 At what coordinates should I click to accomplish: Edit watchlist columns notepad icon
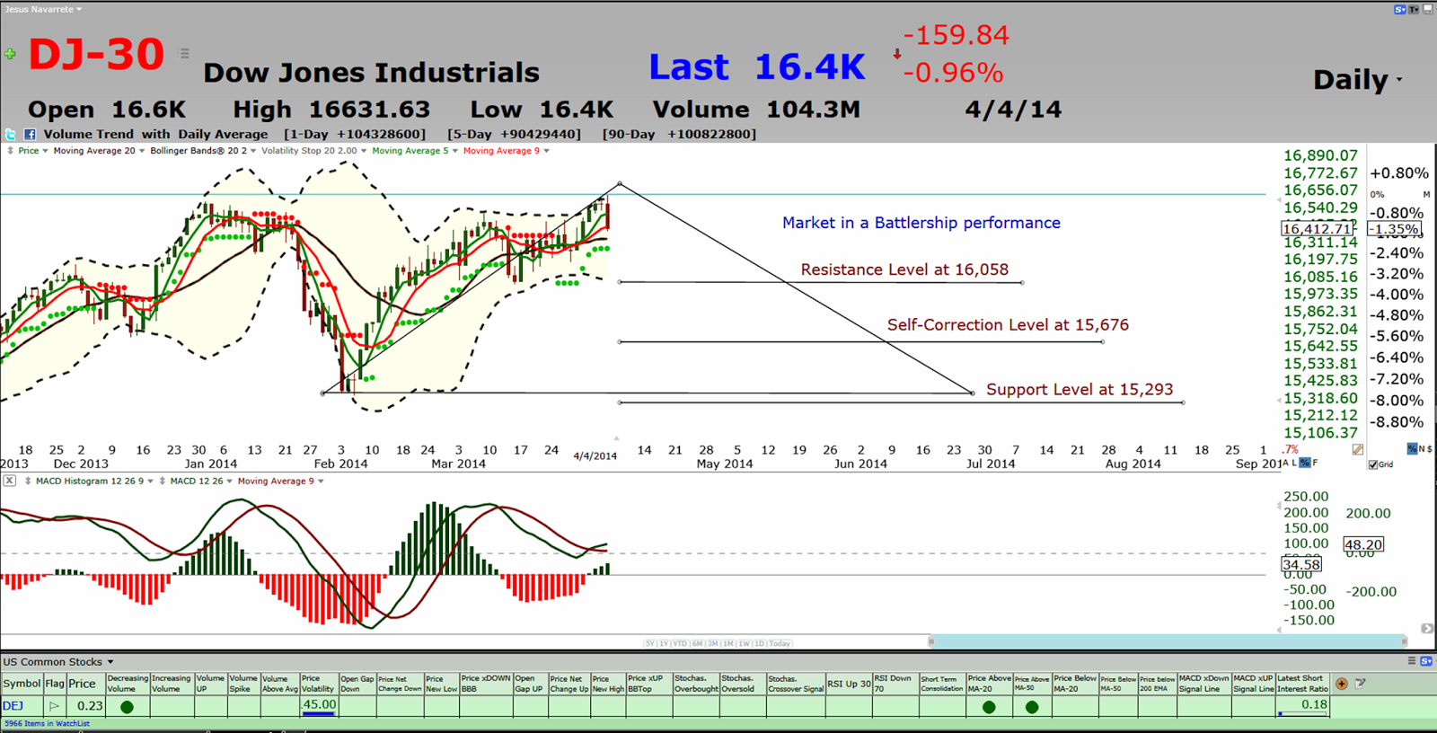pos(1361,684)
